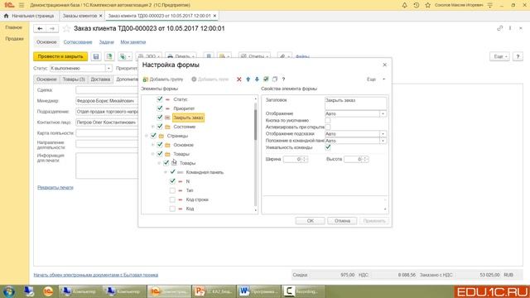Move element up with blue up arrow
Screen dimensions: 530x298
pos(248,79)
